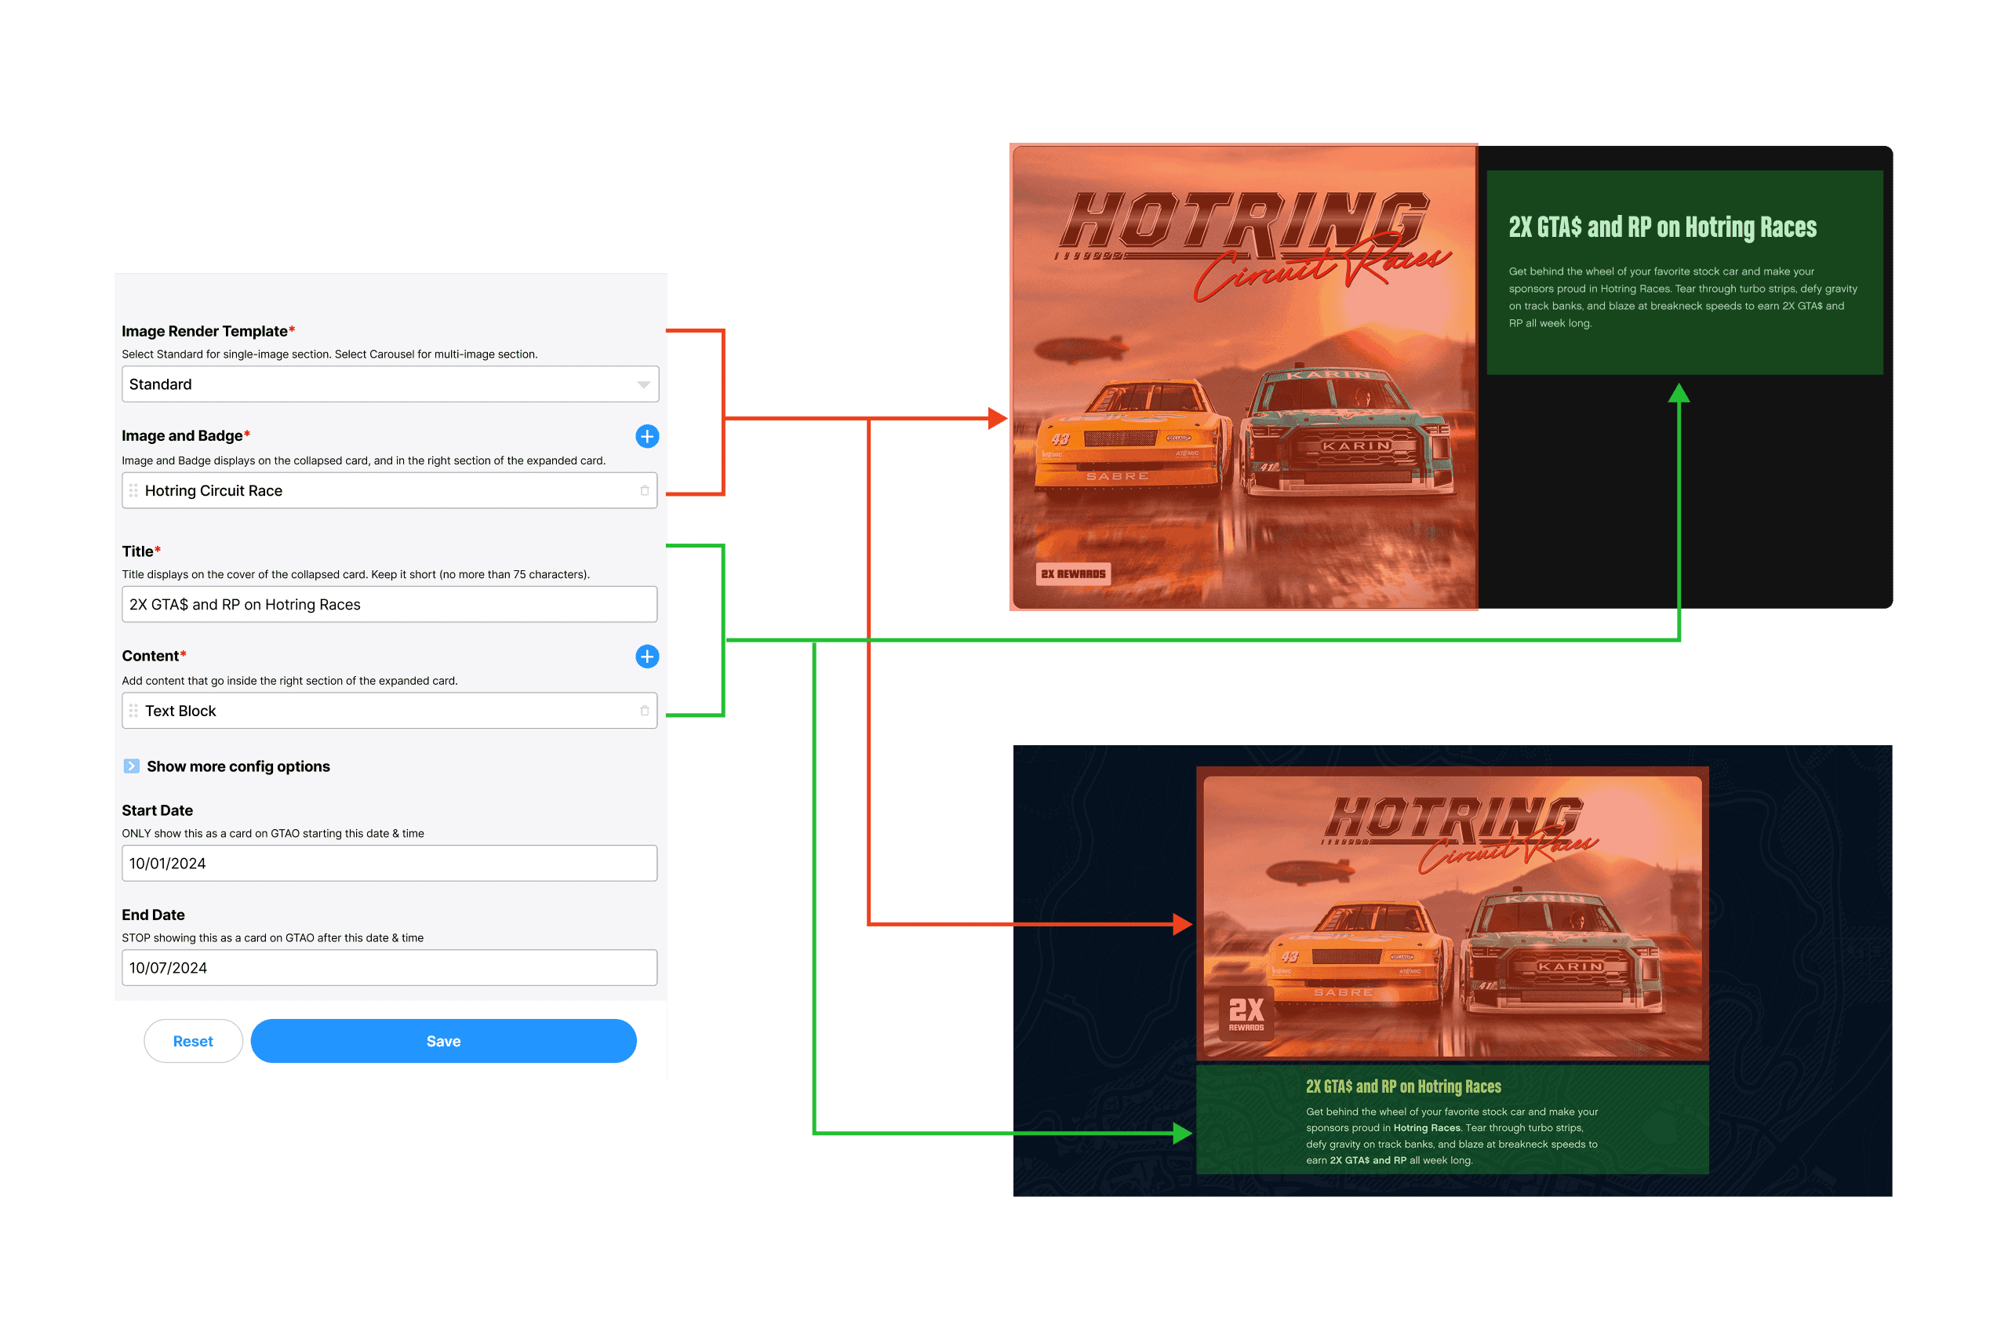Delete the Text Block entry

(645, 711)
